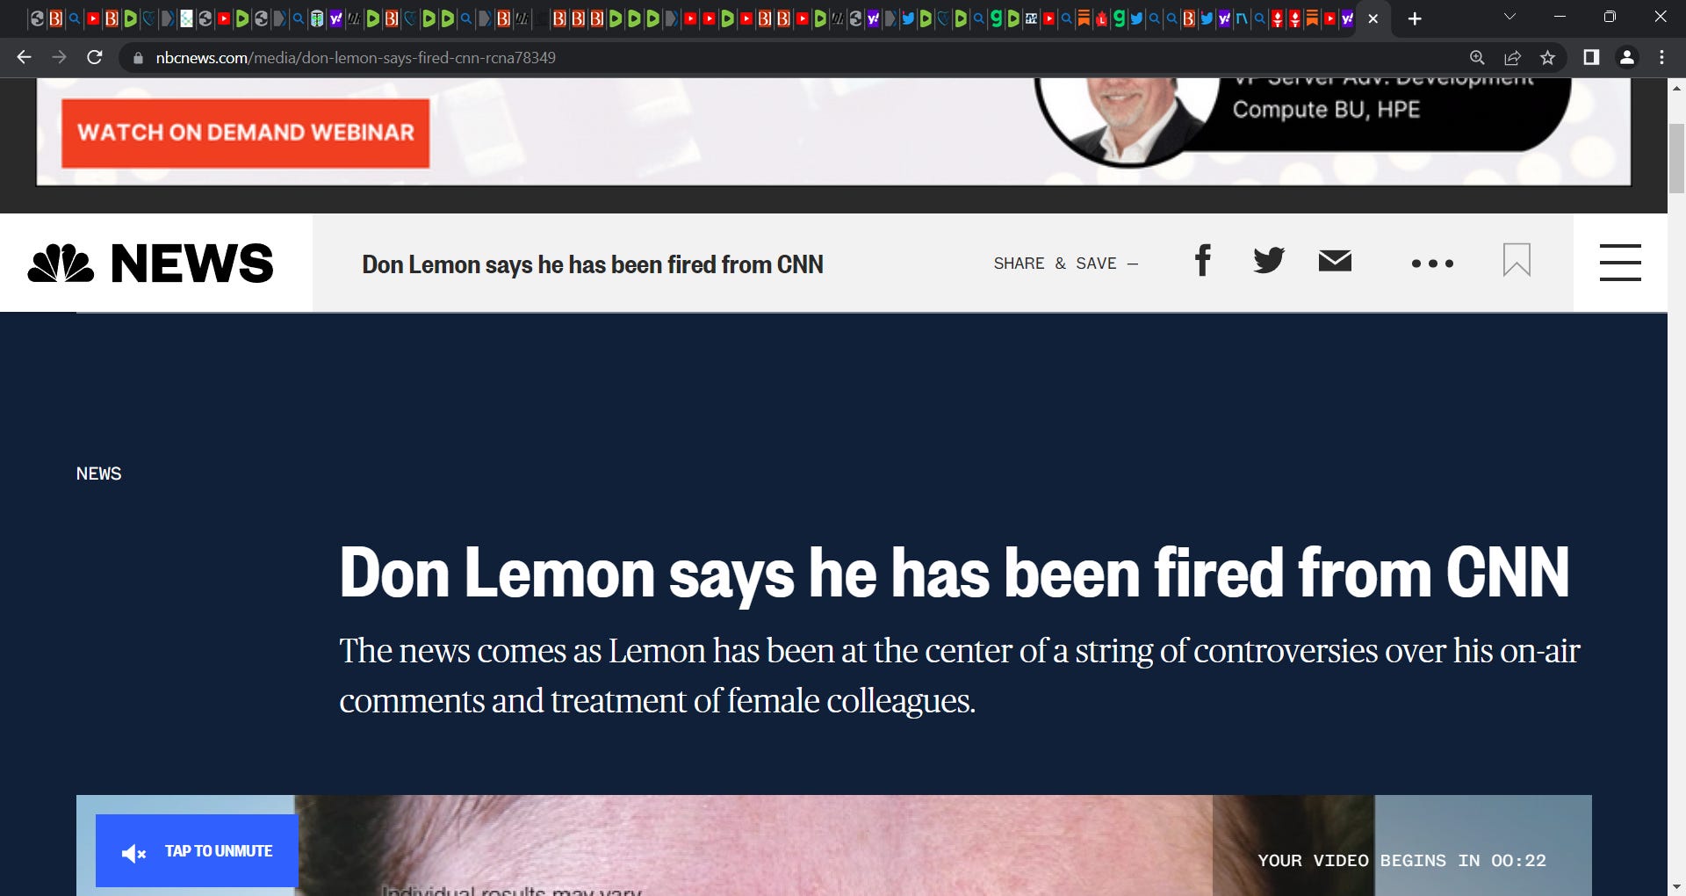Open the hamburger navigation menu
1686x896 pixels.
1620,263
